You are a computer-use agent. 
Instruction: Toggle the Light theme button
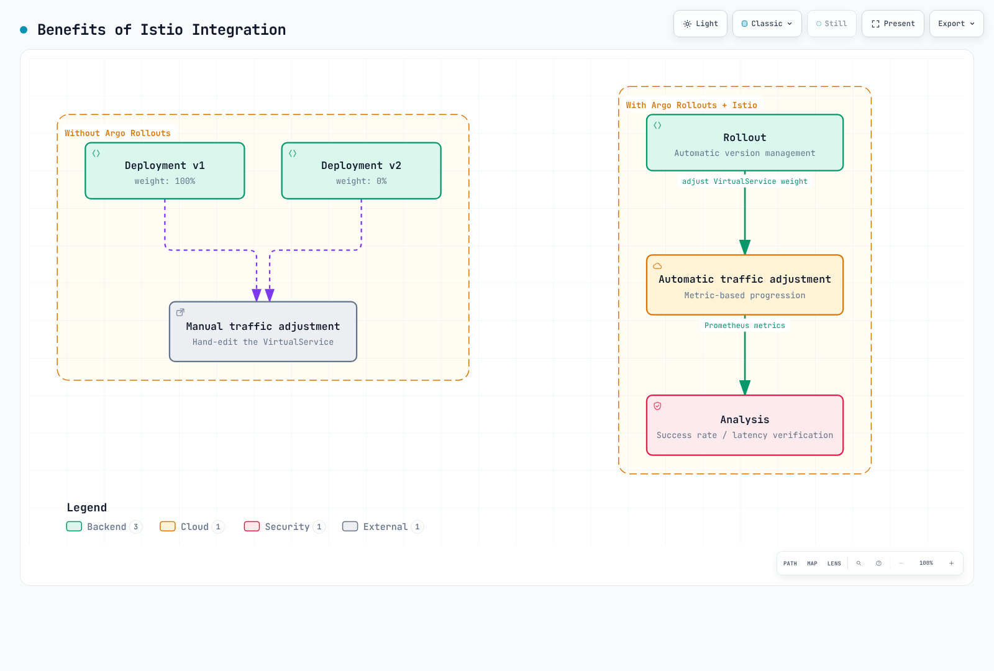(x=700, y=24)
